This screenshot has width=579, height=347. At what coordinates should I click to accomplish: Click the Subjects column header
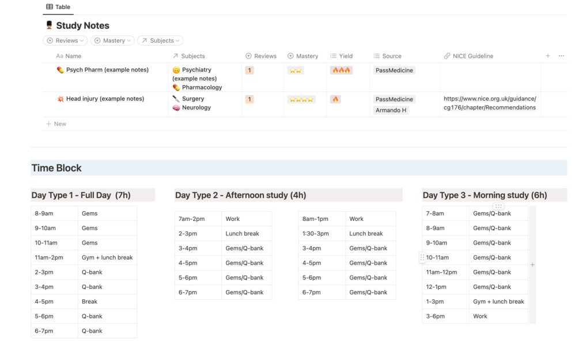[x=189, y=56]
